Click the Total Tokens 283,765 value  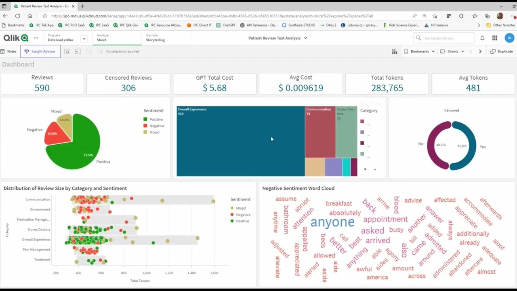pyautogui.click(x=387, y=88)
